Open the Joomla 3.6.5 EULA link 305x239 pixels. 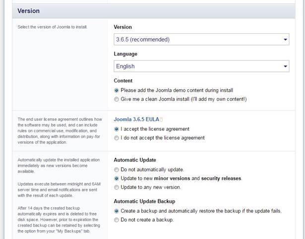[136, 119]
